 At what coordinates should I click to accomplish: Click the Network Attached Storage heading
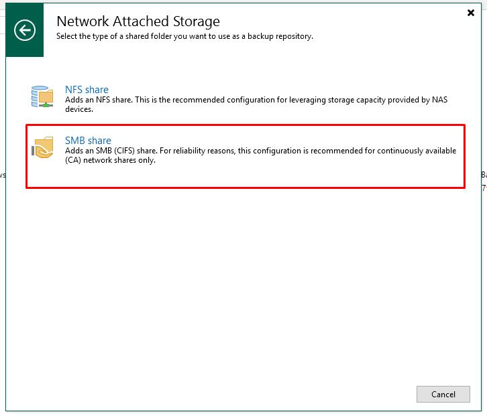click(x=138, y=21)
